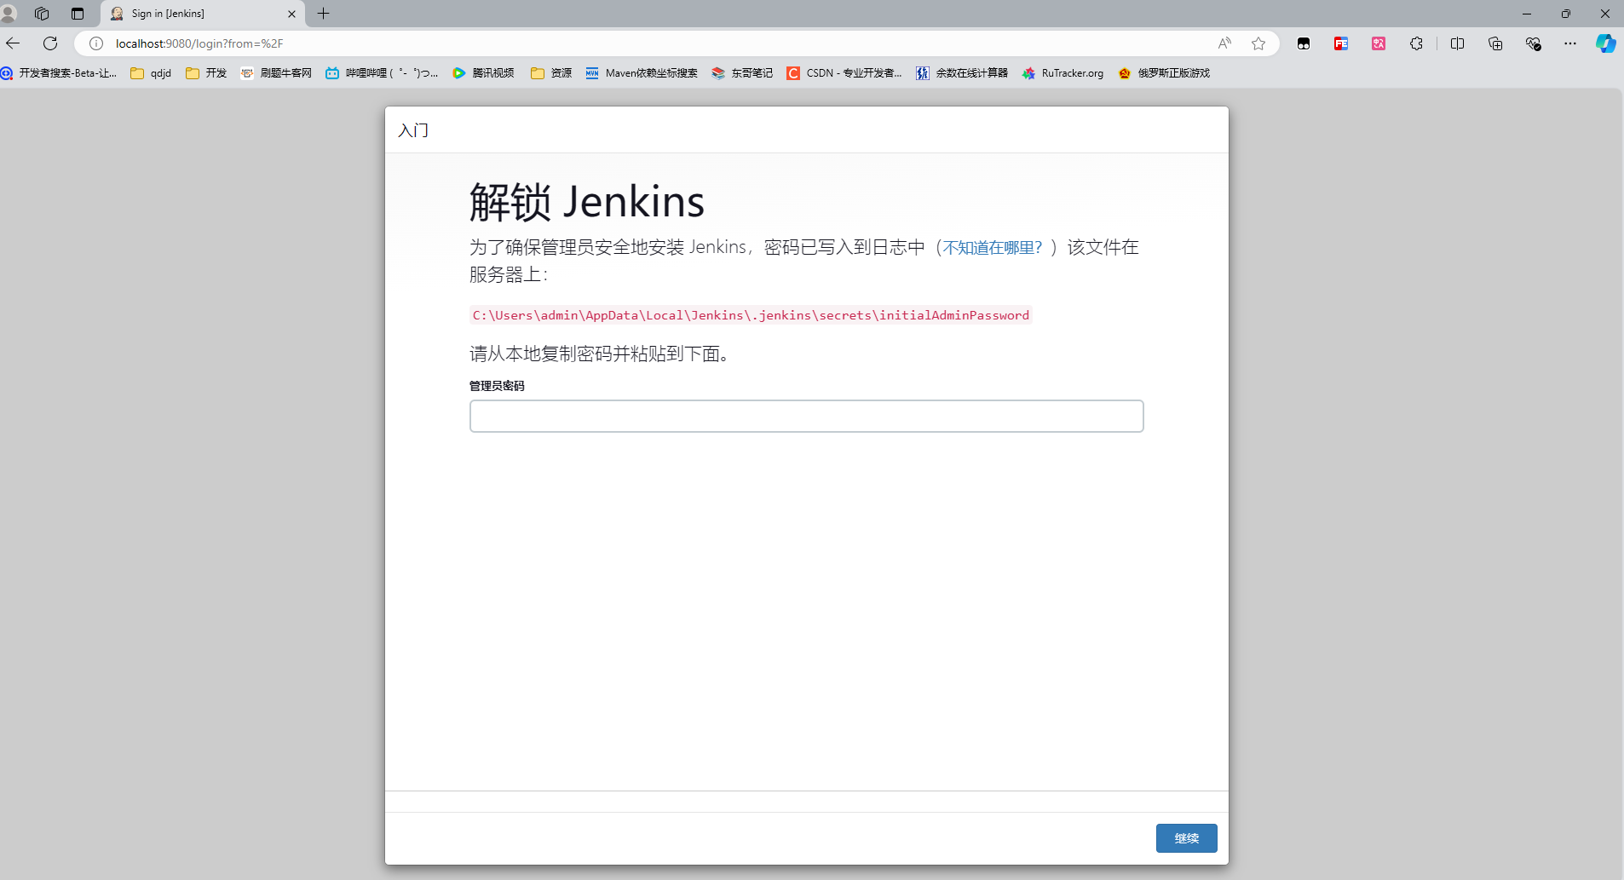This screenshot has width=1624, height=880.
Task: Open the 腾讯视频 bookmark
Action: pyautogui.click(x=484, y=73)
